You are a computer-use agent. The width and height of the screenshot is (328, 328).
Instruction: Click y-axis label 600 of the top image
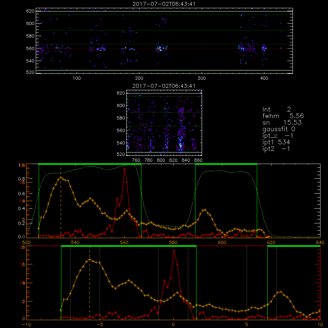click(30, 23)
